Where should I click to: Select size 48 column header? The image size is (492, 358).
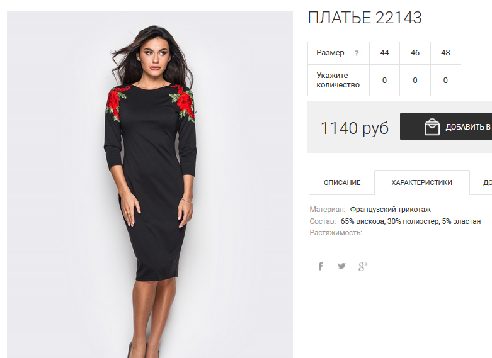445,53
